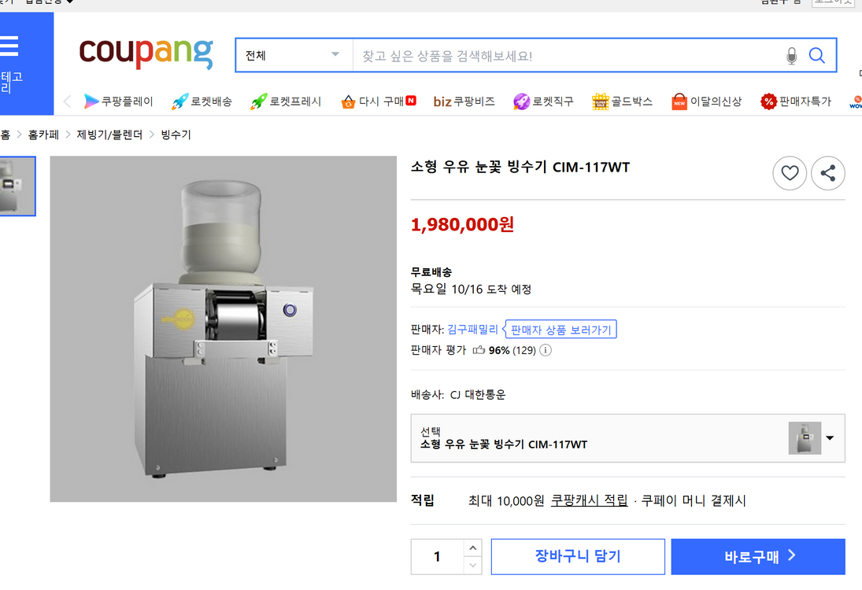Screen dimensions: 862x590
Task: Open the 김구패밀리 seller link
Action: (472, 330)
